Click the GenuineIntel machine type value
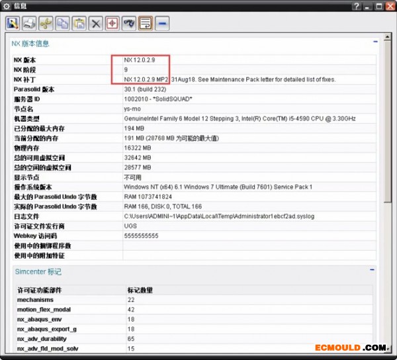This screenshot has width=397, height=360. click(240, 118)
